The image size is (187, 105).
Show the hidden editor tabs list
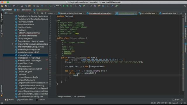tap(181, 13)
